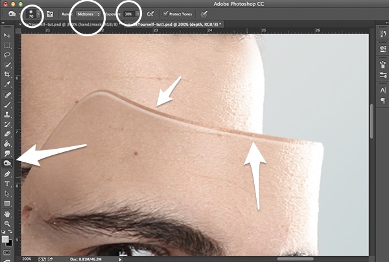Swap foreground and background colors
This screenshot has width=389, height=262.
point(10,232)
